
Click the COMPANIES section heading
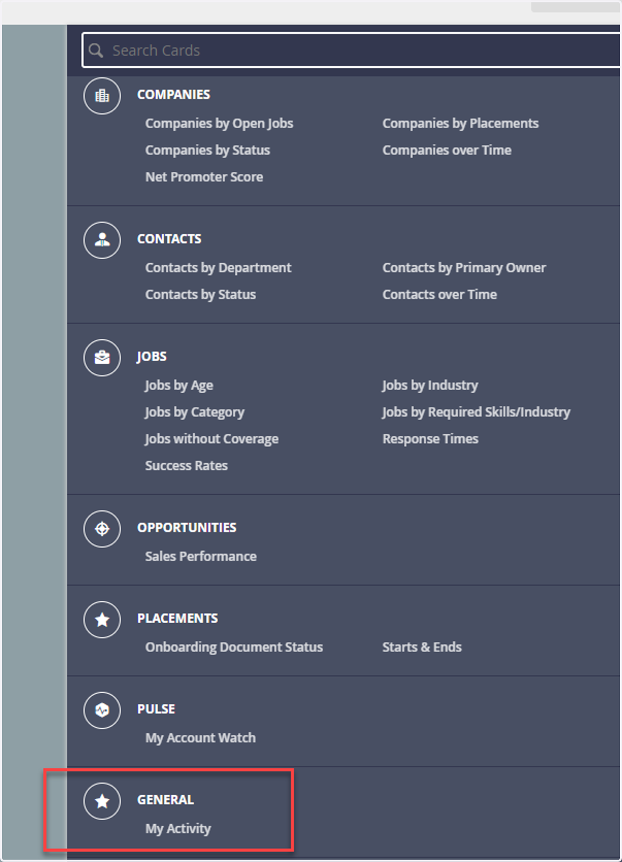[x=174, y=95]
